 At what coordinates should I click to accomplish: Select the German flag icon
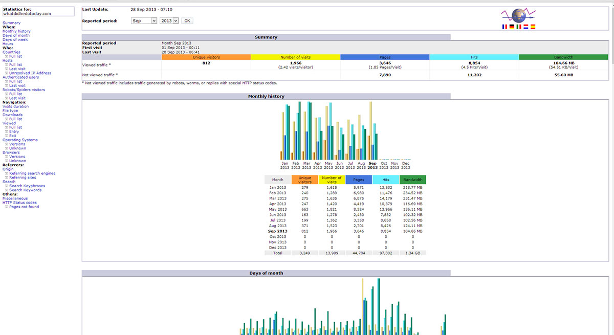pyautogui.click(x=512, y=27)
